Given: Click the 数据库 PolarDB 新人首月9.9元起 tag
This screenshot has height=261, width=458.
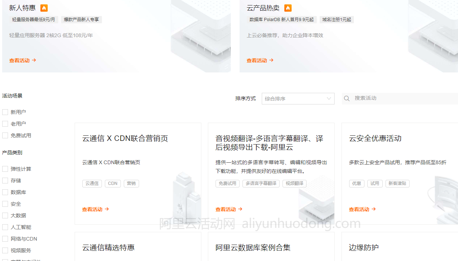Looking at the screenshot, I should click(x=281, y=20).
